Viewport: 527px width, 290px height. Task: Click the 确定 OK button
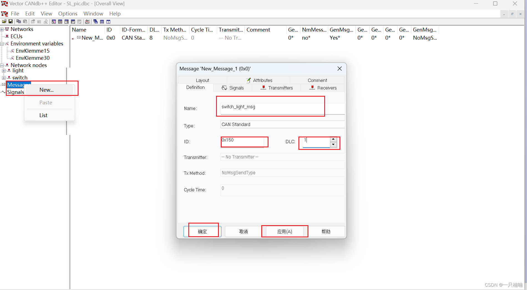tap(202, 232)
